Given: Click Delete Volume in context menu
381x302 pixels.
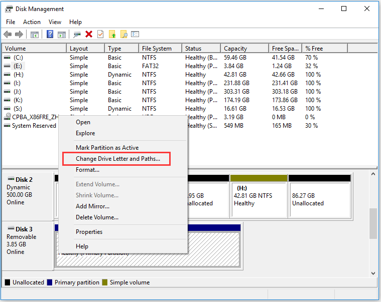Looking at the screenshot, I should pos(97,217).
